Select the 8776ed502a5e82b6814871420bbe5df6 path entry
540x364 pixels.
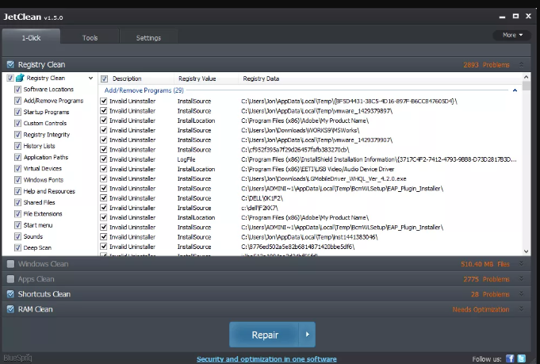298,247
